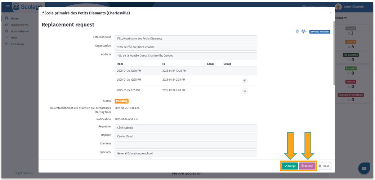Click the Help question mark icon
The width and height of the screenshot is (375, 180).
(6, 38)
